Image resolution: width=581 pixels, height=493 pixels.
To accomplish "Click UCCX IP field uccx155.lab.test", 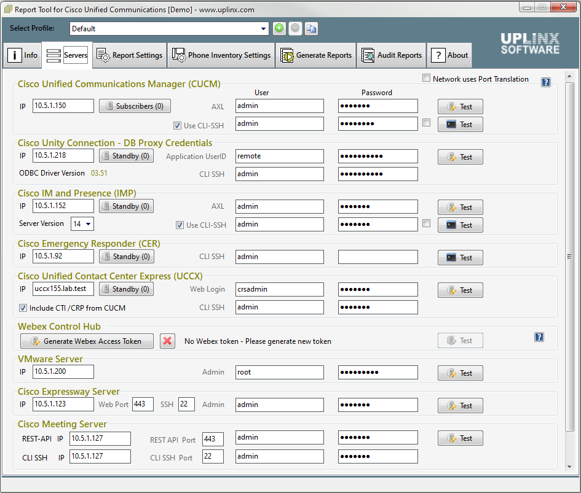I will 63,289.
